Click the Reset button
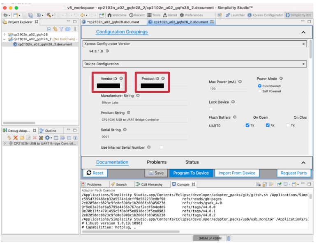 (95, 173)
